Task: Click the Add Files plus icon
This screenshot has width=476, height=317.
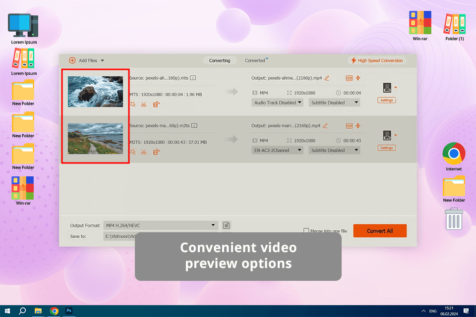Action: (x=72, y=60)
